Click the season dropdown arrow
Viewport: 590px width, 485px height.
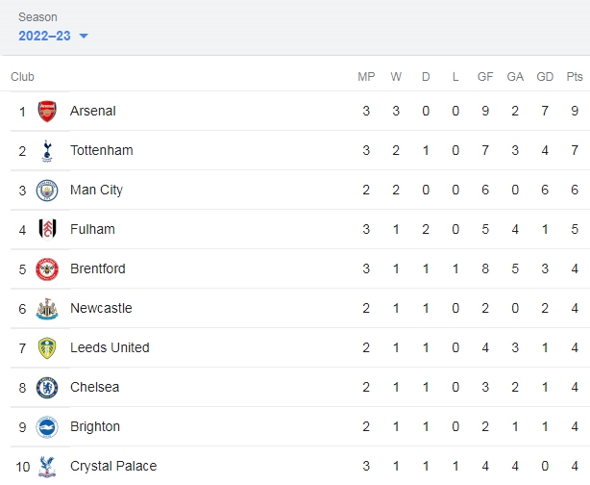(x=84, y=37)
